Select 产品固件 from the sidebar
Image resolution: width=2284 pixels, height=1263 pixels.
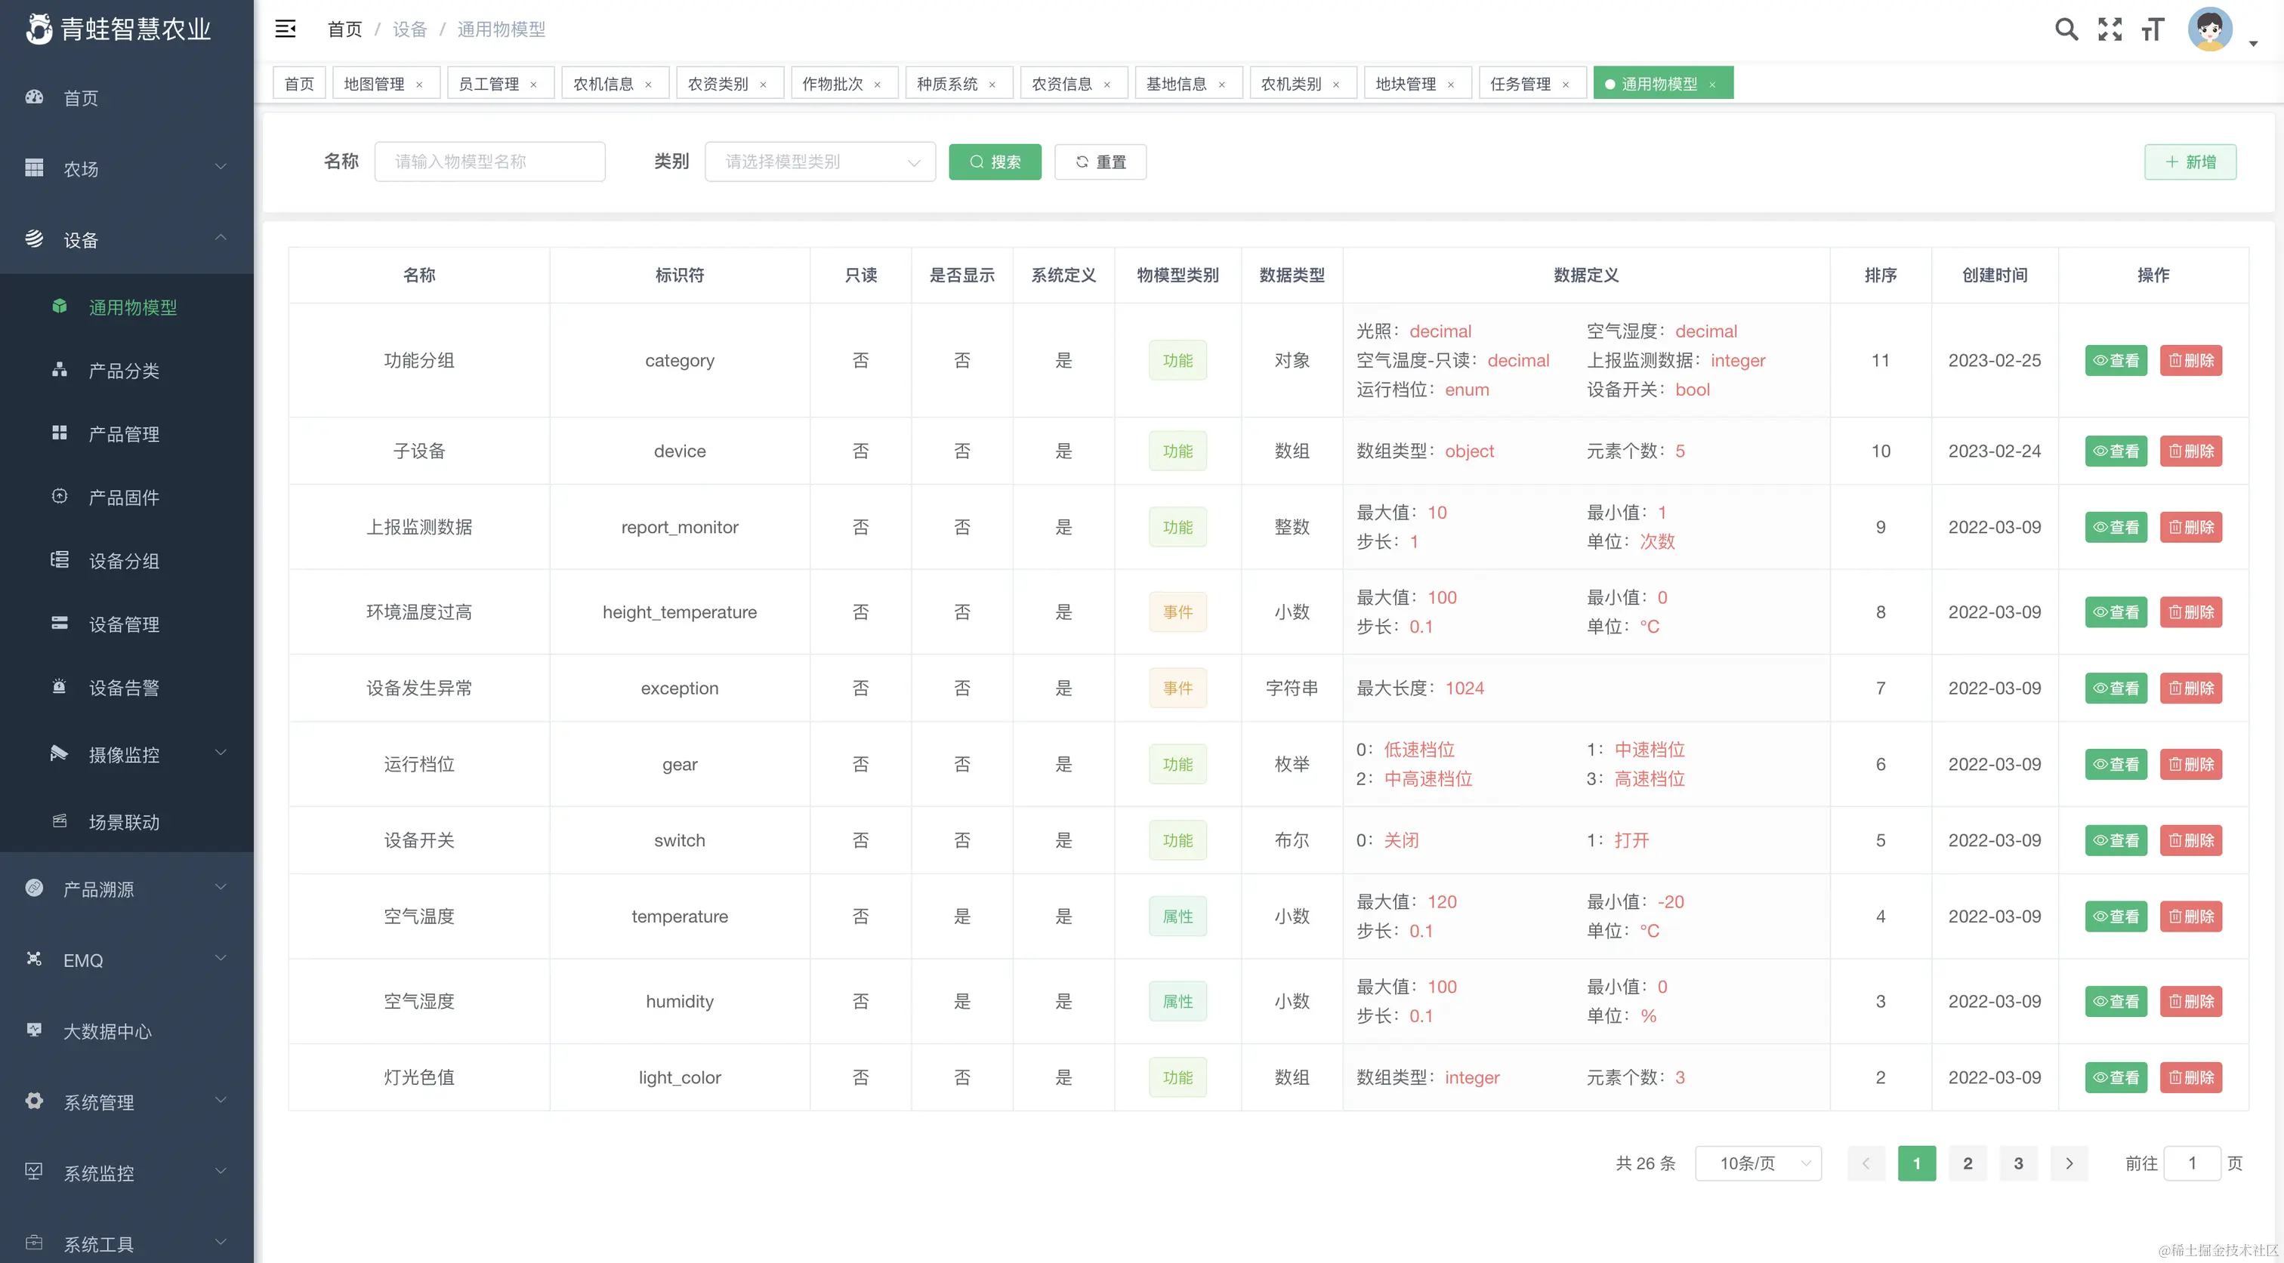[x=122, y=497]
